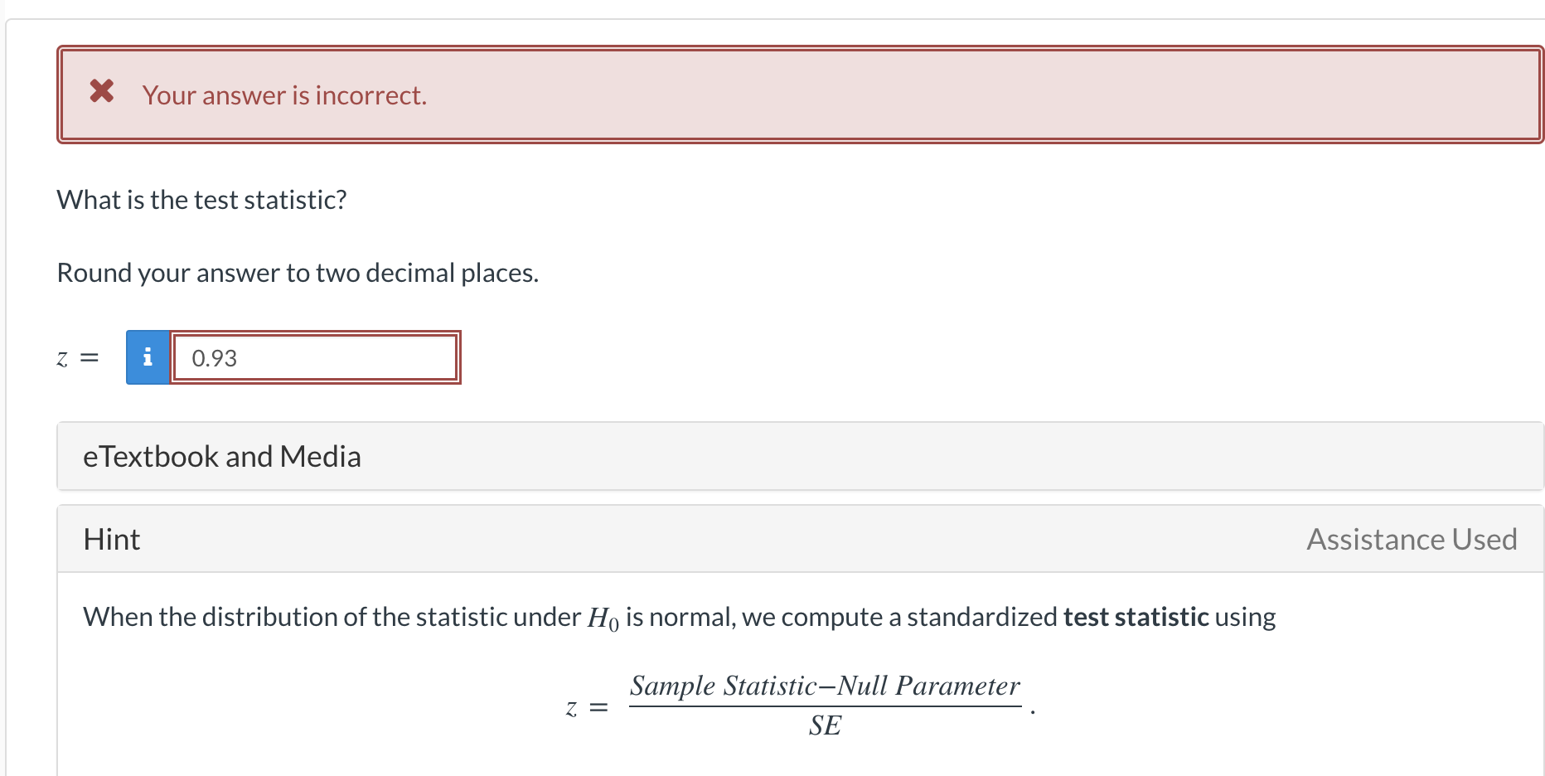Click the Hint tab header
The width and height of the screenshot is (1545, 776).
111,539
